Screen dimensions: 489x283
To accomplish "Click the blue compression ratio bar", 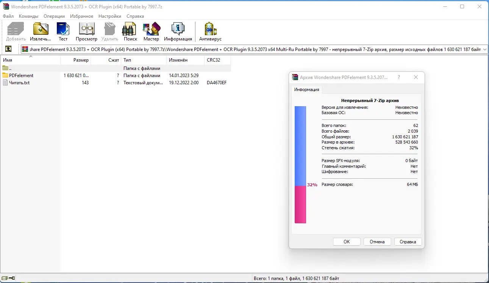I will (300, 146).
